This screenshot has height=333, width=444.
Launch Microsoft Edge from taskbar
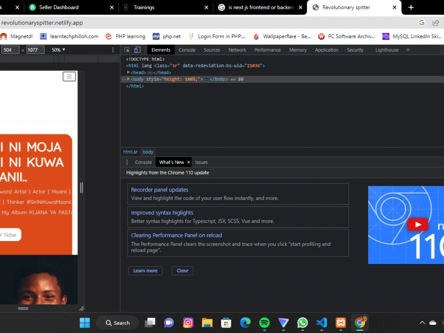coord(245,322)
